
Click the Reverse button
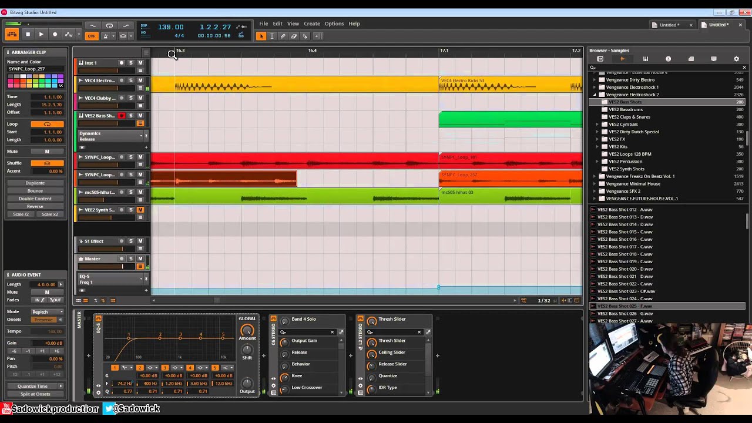pyautogui.click(x=35, y=206)
